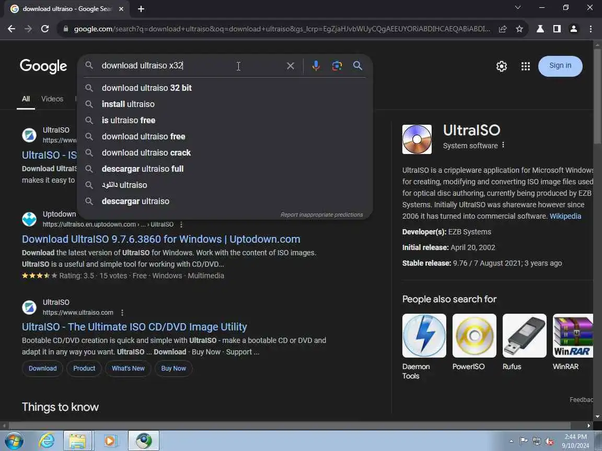Click the Sign in button
This screenshot has width=602, height=451.
(560, 66)
